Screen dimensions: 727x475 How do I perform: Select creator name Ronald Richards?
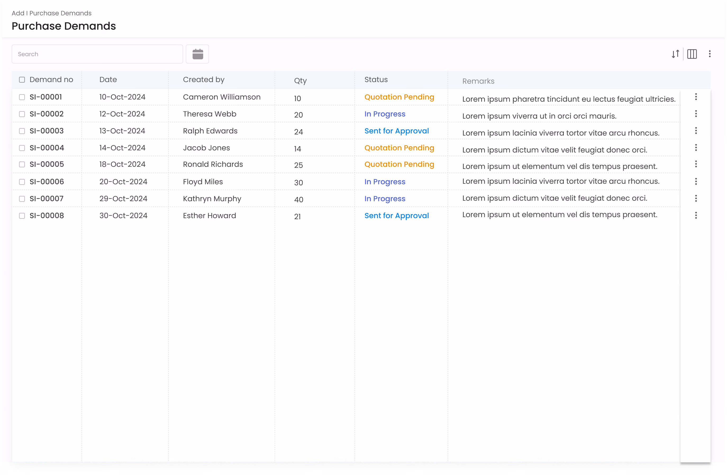coord(213,164)
